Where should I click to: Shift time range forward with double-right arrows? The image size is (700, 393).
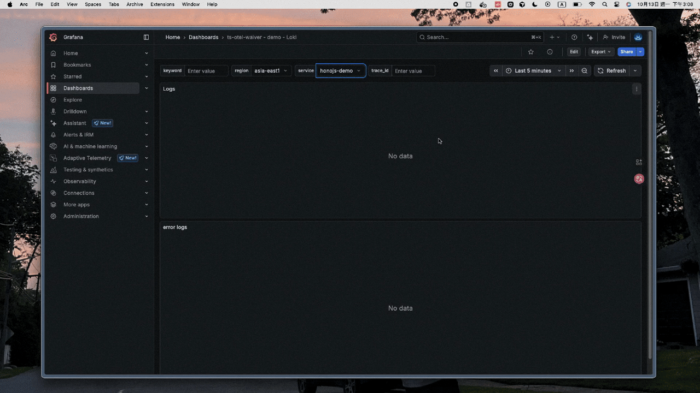tap(571, 71)
